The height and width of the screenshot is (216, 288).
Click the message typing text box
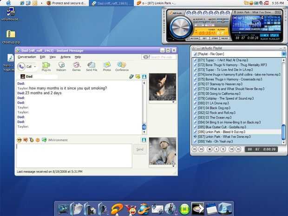point(74,156)
